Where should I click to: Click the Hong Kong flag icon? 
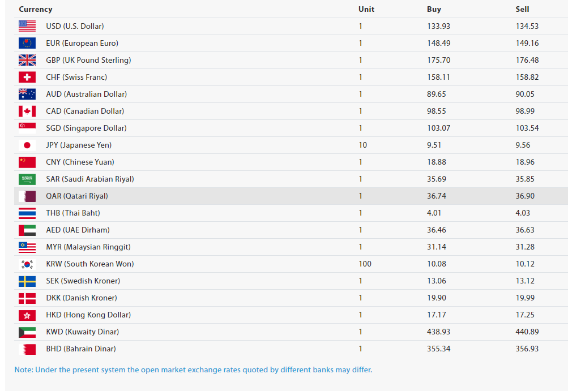[27, 315]
